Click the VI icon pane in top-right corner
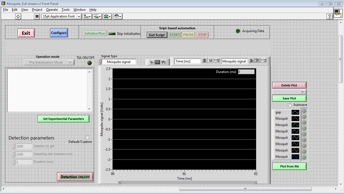Image resolution: width=344 pixels, height=194 pixels. pos(338,13)
